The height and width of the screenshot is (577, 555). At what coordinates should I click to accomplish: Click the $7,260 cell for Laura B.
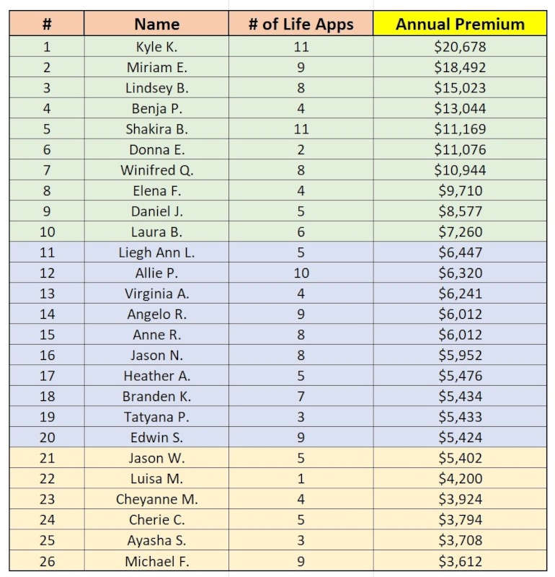coord(460,232)
